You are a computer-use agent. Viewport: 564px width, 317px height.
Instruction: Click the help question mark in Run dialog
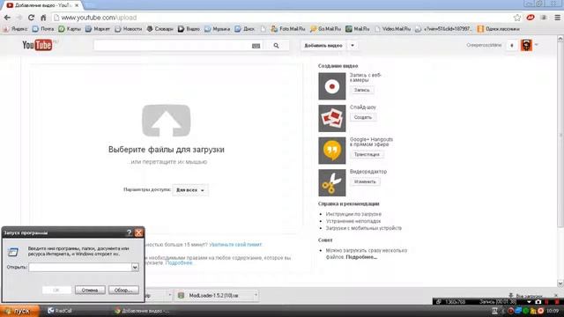pyautogui.click(x=130, y=232)
